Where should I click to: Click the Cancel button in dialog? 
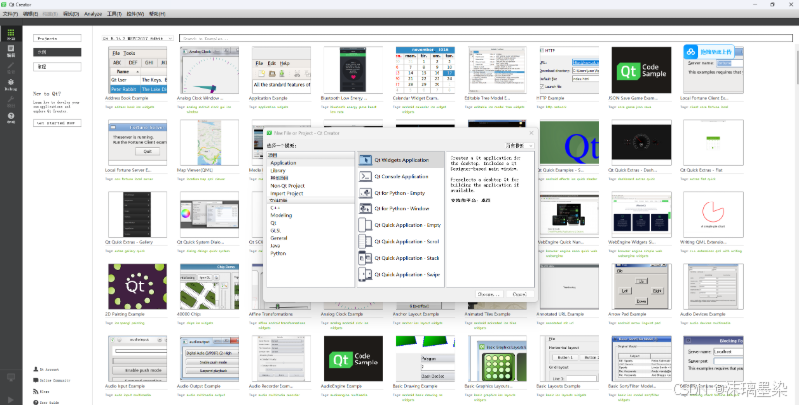click(519, 294)
